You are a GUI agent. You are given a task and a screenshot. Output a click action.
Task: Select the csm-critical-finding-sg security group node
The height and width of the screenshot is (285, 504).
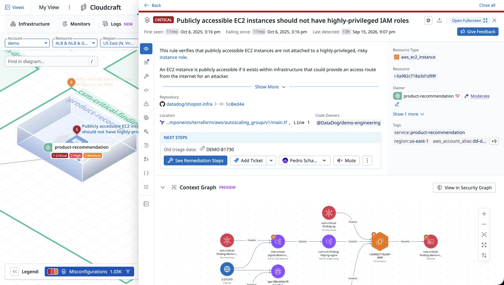point(329,213)
